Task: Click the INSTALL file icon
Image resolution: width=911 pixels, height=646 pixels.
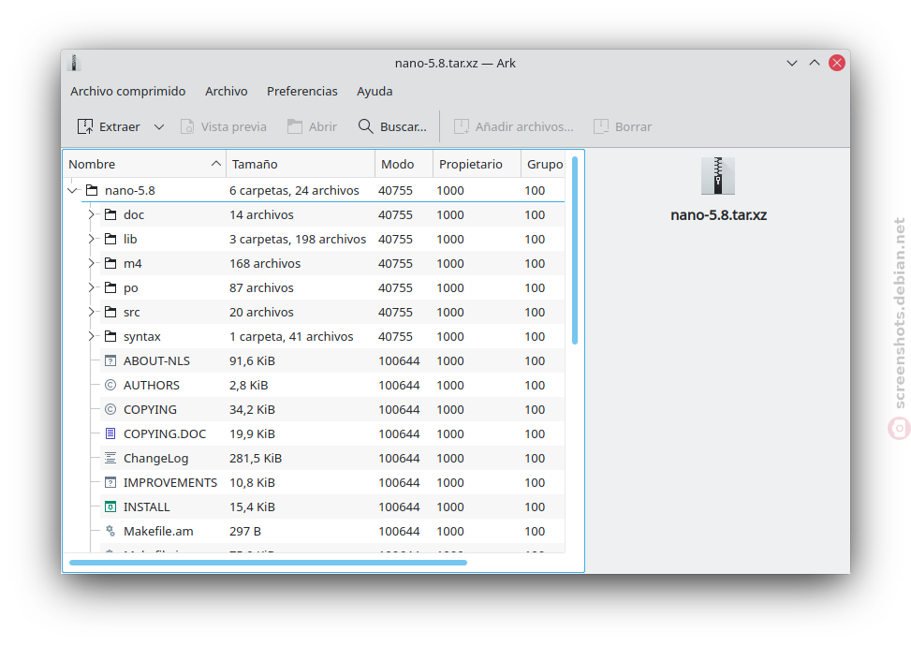Action: tap(110, 507)
